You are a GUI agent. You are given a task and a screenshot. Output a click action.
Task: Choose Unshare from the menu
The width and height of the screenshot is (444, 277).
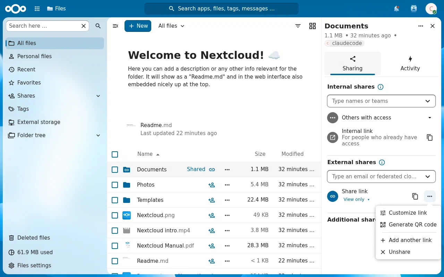point(408,252)
